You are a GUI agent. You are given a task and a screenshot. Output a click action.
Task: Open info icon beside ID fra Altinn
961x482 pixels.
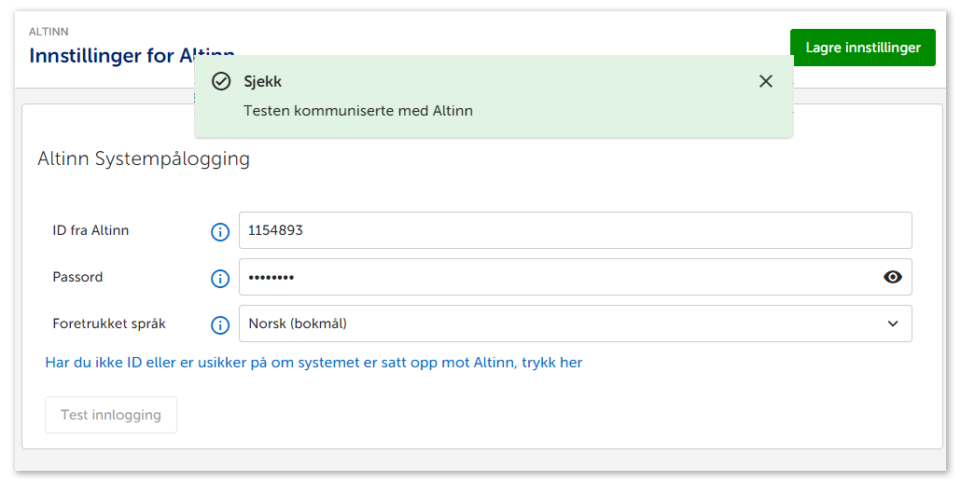tap(220, 232)
